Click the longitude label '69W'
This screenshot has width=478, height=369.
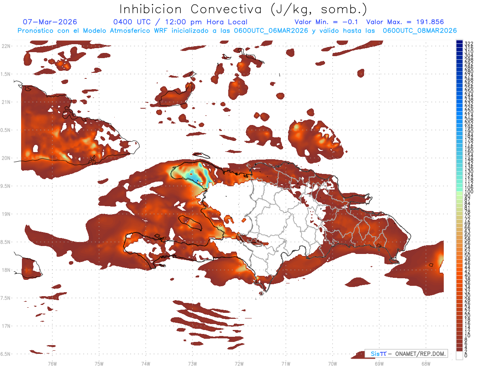pos(379,363)
